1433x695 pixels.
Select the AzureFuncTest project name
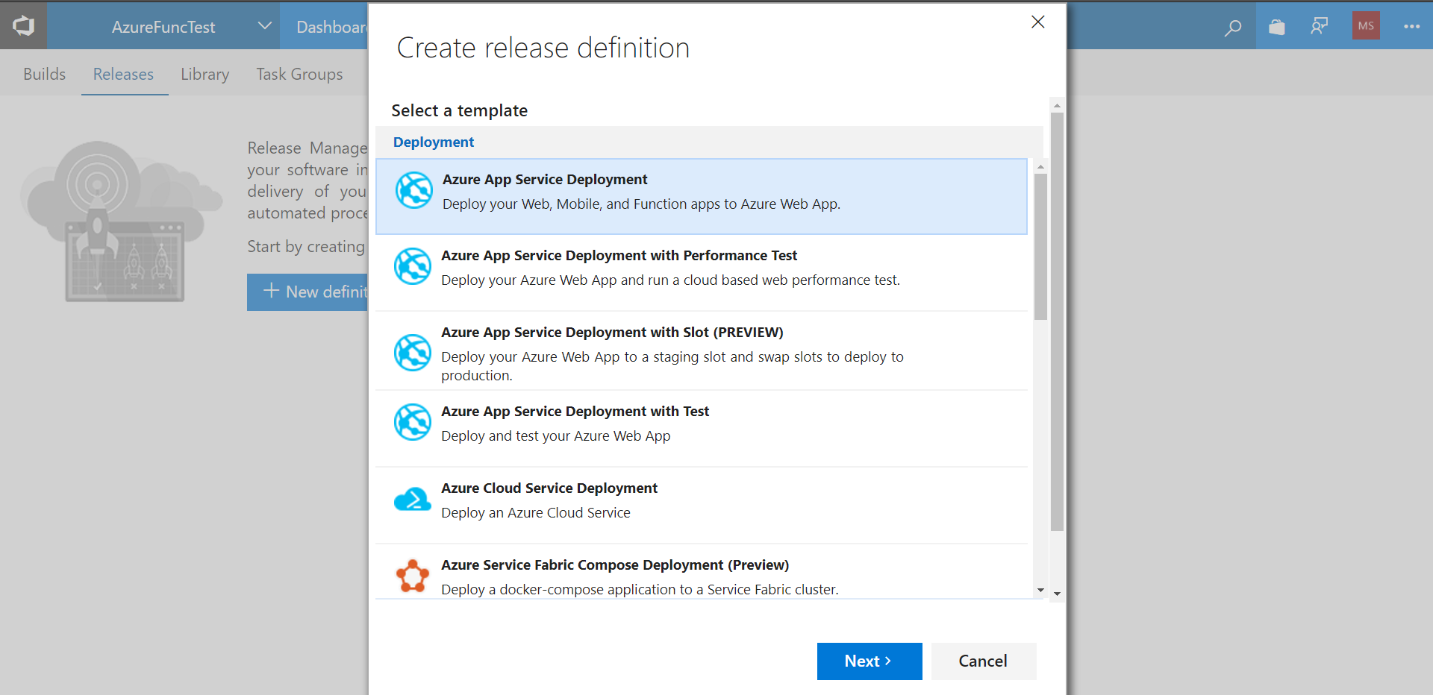tap(163, 27)
